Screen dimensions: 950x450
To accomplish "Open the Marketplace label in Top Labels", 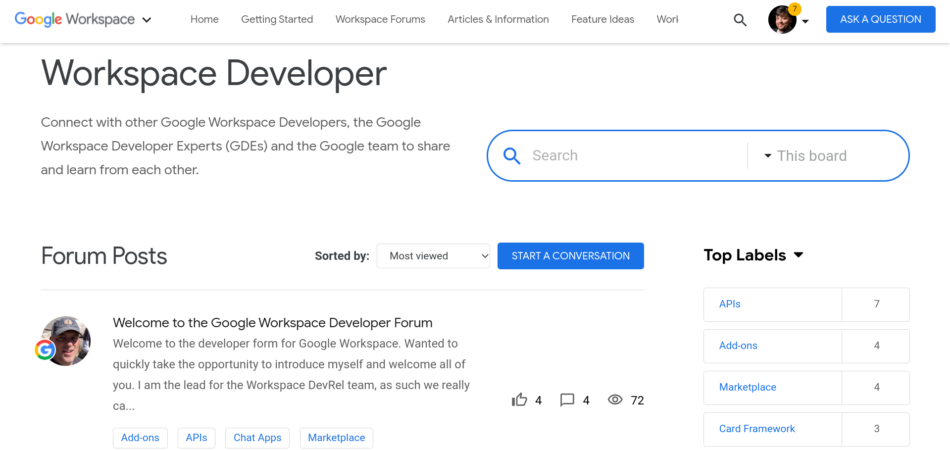I will tap(748, 387).
